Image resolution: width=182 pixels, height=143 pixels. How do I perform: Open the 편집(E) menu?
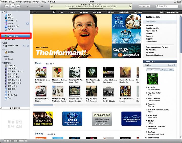pyautogui.click(x=11, y=2)
